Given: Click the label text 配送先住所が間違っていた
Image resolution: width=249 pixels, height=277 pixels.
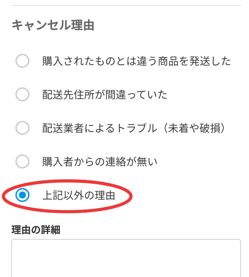Looking at the screenshot, I should point(105,95).
